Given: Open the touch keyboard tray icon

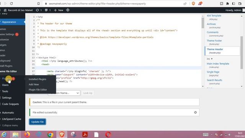Looking at the screenshot, I should coord(206,135).
